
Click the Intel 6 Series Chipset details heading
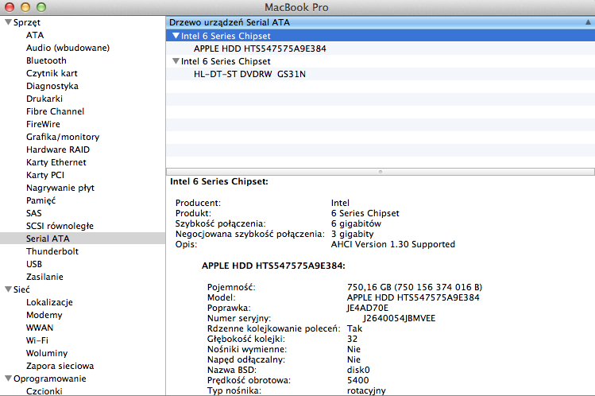click(219, 181)
